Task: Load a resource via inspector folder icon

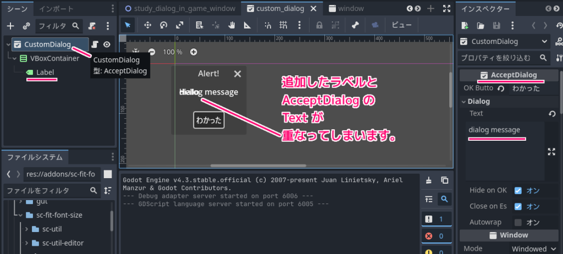Action: pyautogui.click(x=481, y=25)
